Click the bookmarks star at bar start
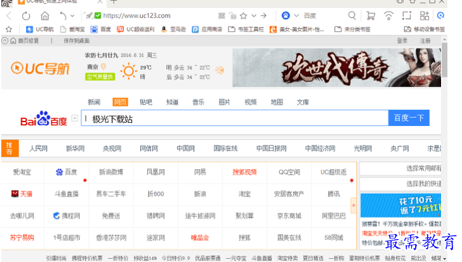 (9, 29)
